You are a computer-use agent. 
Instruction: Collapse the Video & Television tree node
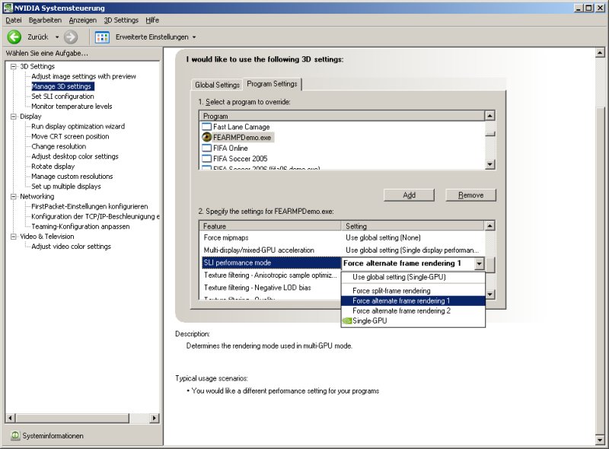(14, 236)
